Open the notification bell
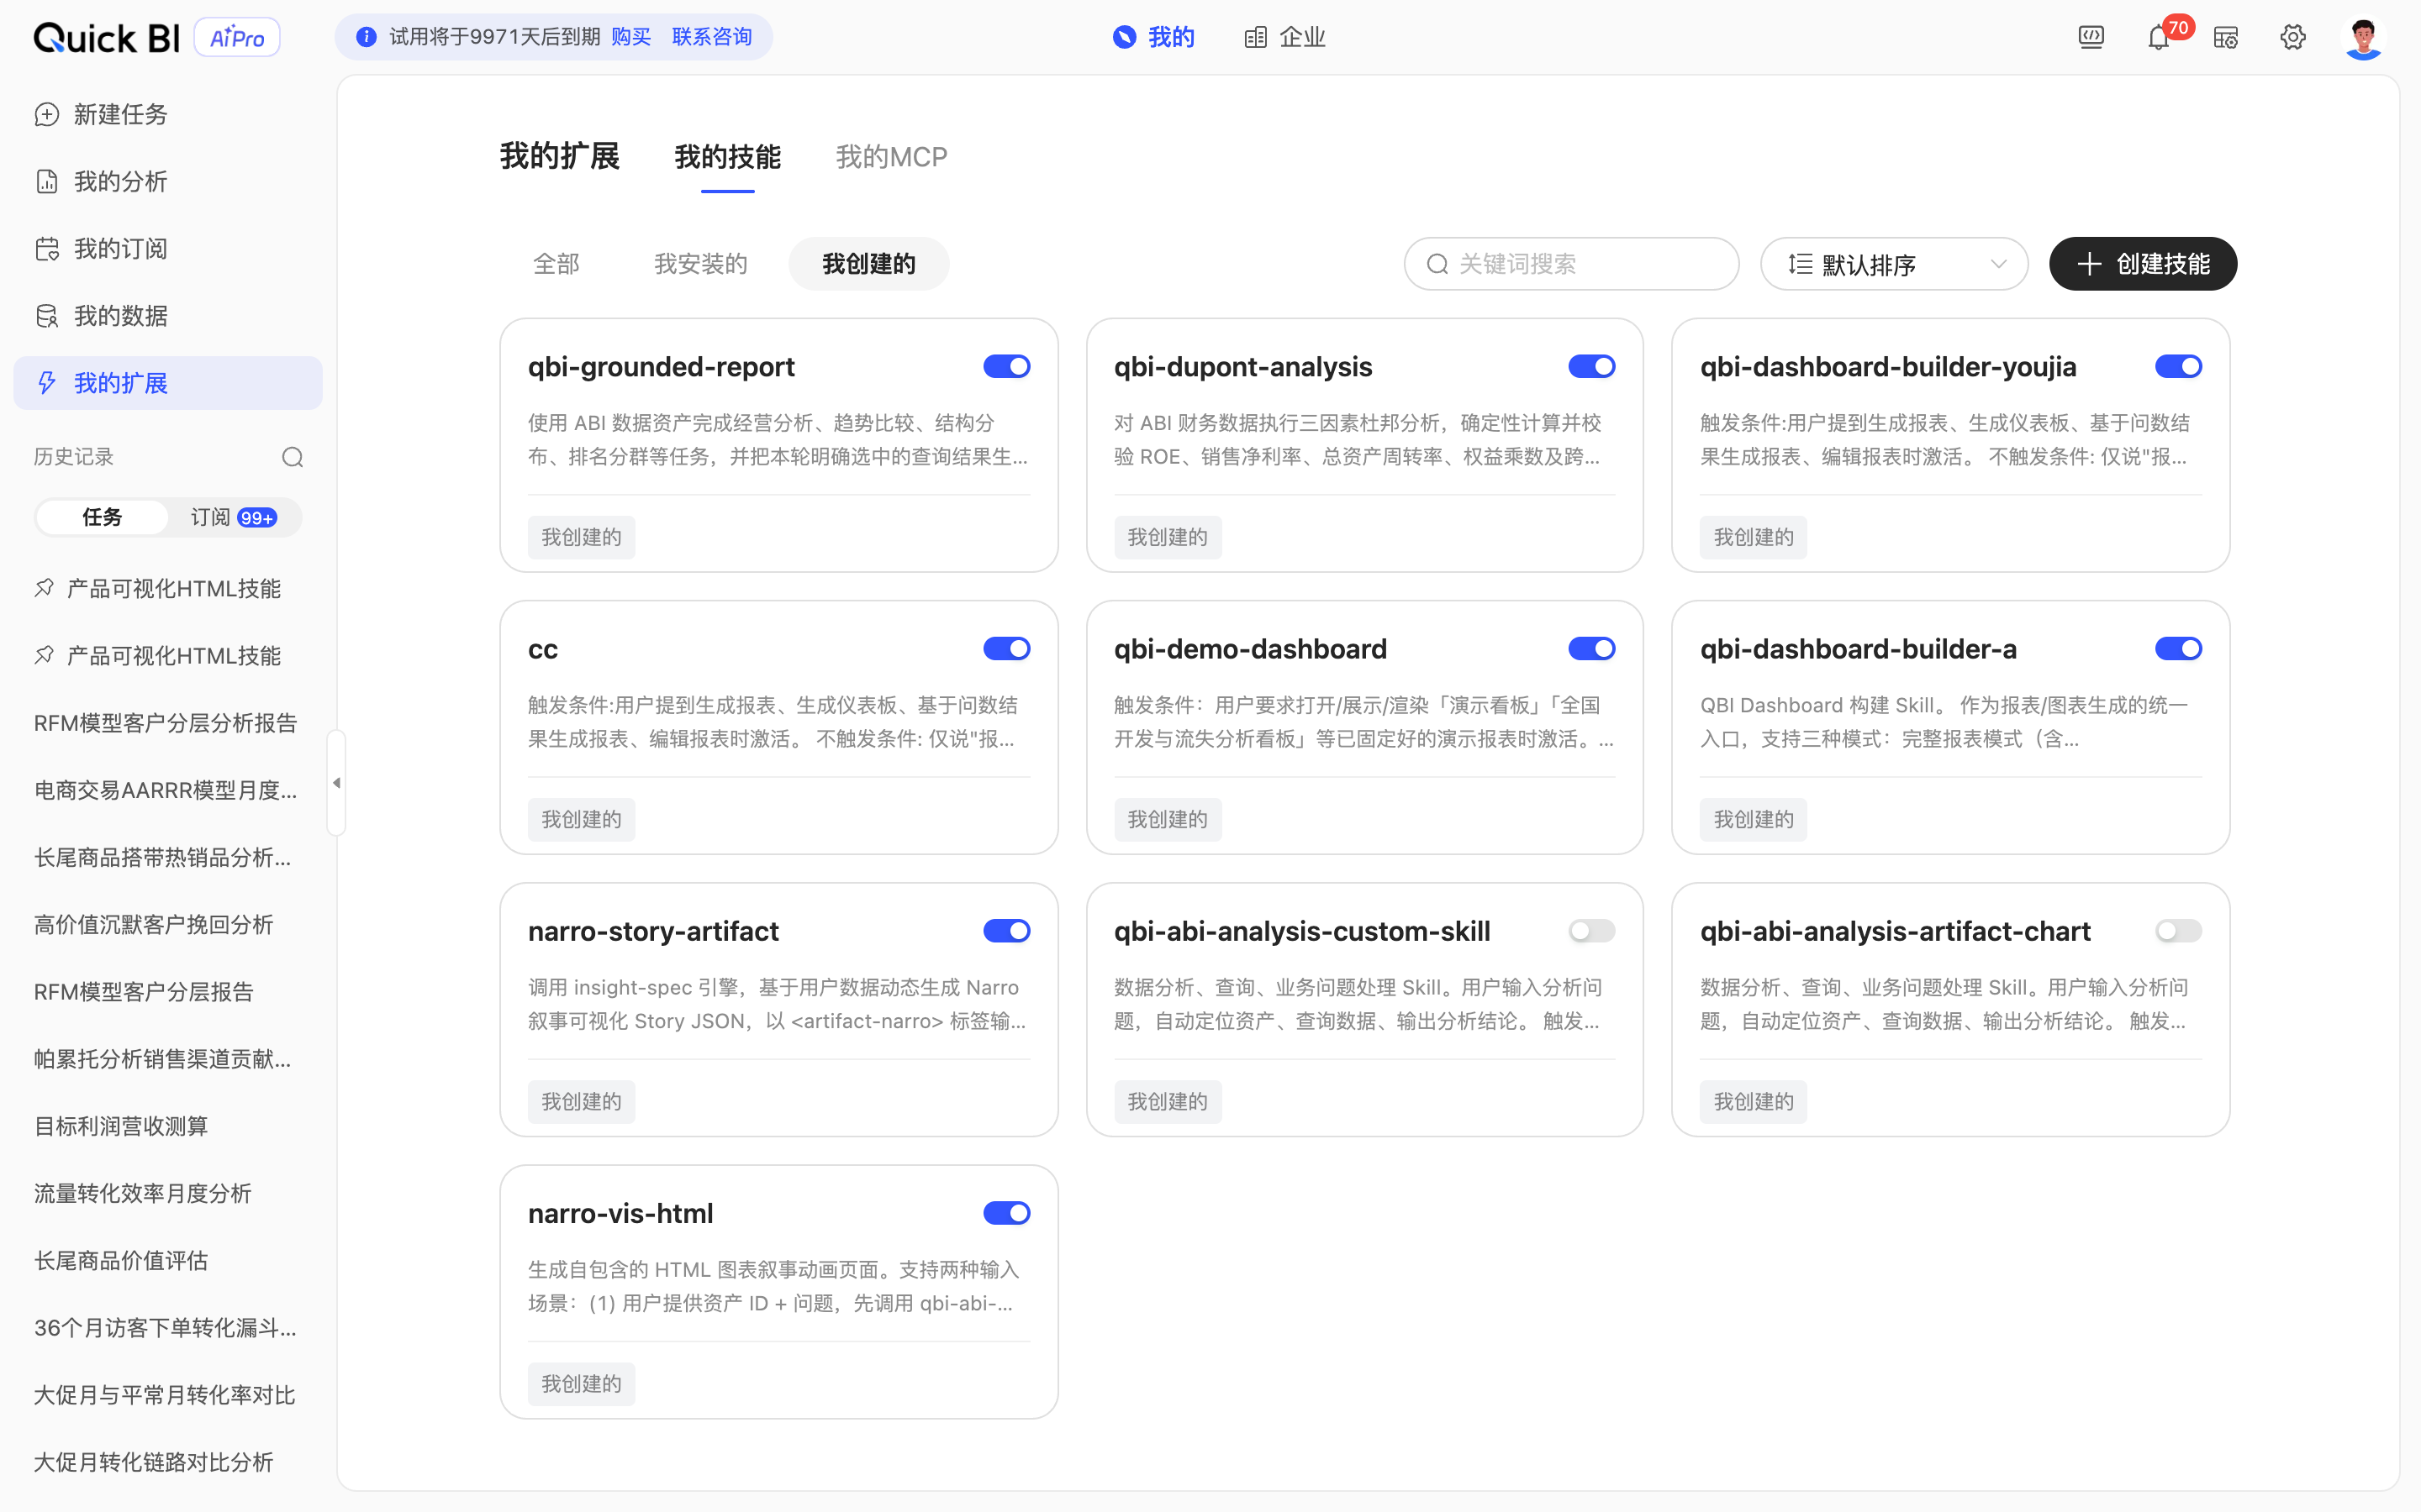This screenshot has height=1512, width=2421. pos(2158,38)
